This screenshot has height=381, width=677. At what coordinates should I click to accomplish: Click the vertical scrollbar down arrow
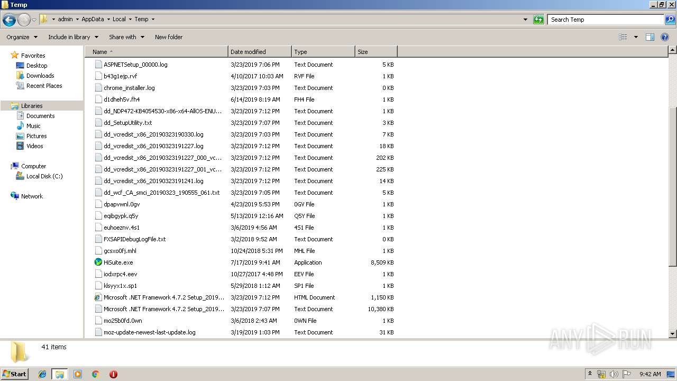coord(673,334)
